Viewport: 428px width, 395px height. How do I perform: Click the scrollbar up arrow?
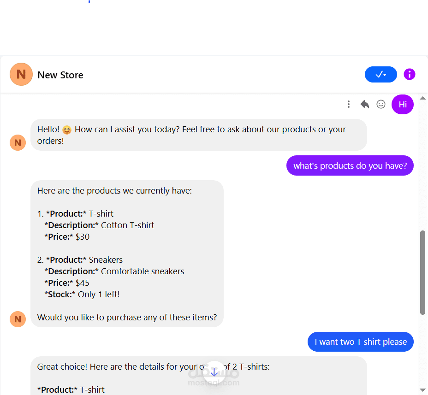click(x=422, y=98)
